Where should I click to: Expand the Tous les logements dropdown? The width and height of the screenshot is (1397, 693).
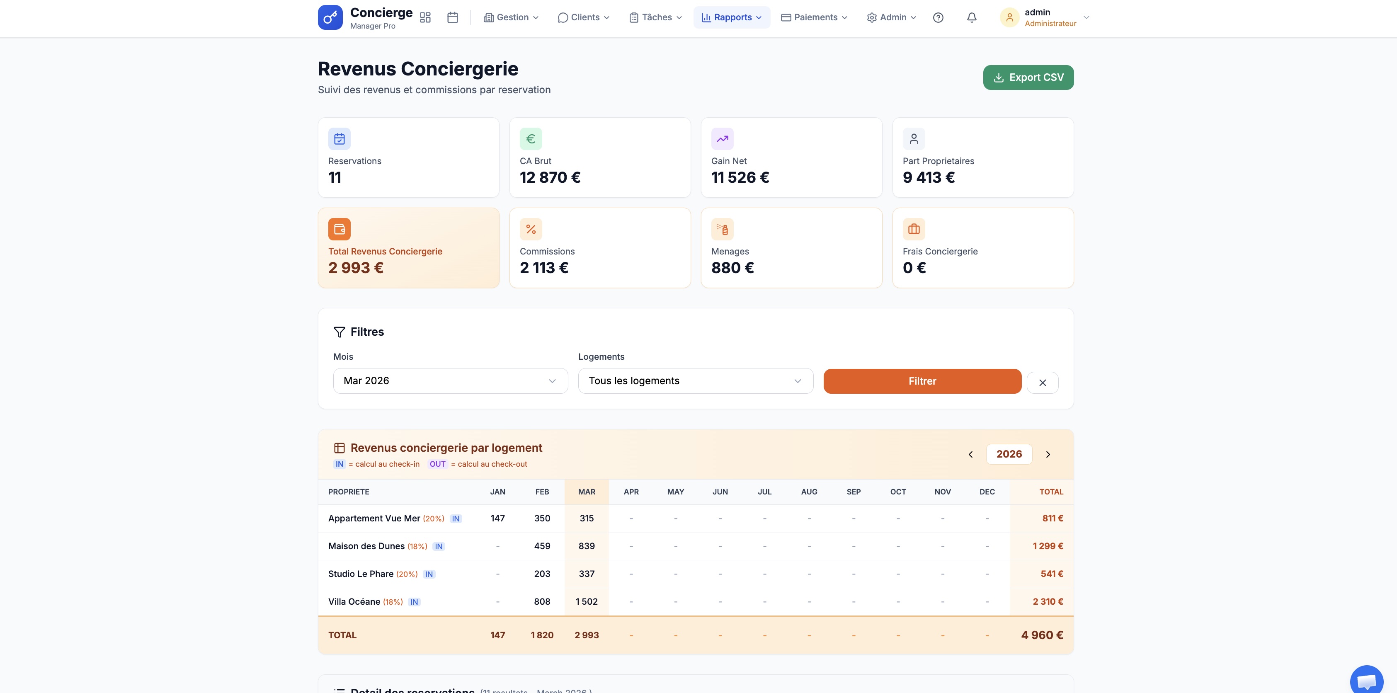pos(695,380)
